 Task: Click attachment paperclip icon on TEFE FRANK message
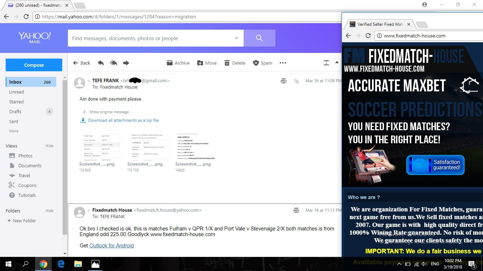tap(296, 81)
